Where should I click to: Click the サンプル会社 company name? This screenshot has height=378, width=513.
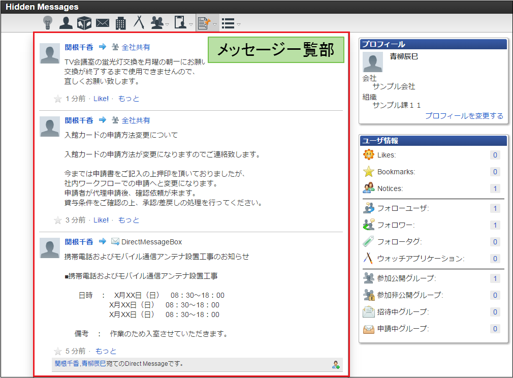[394, 86]
